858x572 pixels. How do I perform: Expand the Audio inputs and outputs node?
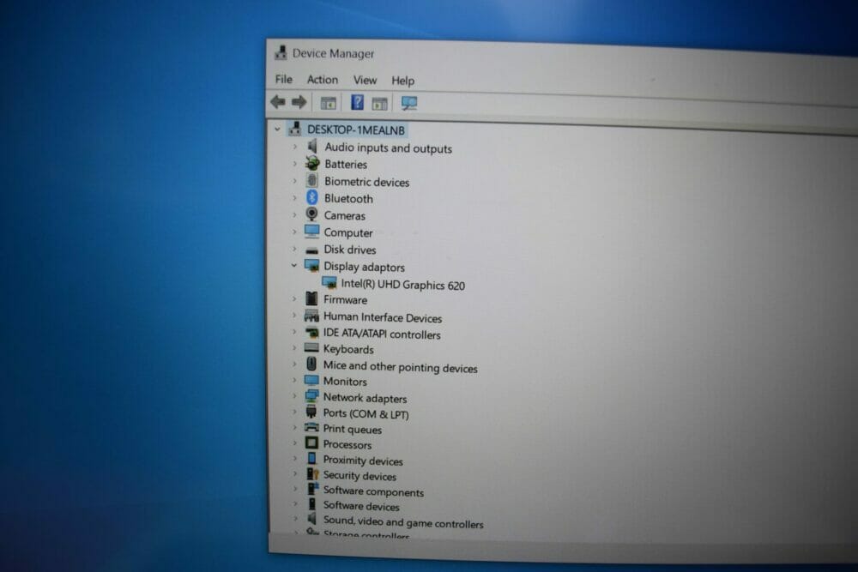coord(294,147)
